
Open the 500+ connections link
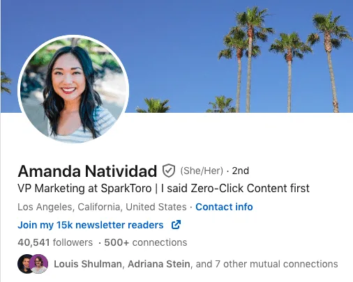pos(146,242)
